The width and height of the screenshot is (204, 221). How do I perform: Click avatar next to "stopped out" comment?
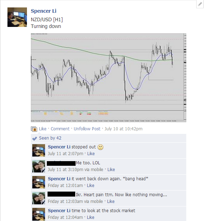(39, 150)
